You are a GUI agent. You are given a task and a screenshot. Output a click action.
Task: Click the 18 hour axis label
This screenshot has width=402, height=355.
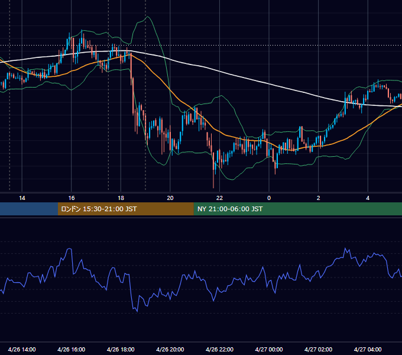pyautogui.click(x=121, y=198)
